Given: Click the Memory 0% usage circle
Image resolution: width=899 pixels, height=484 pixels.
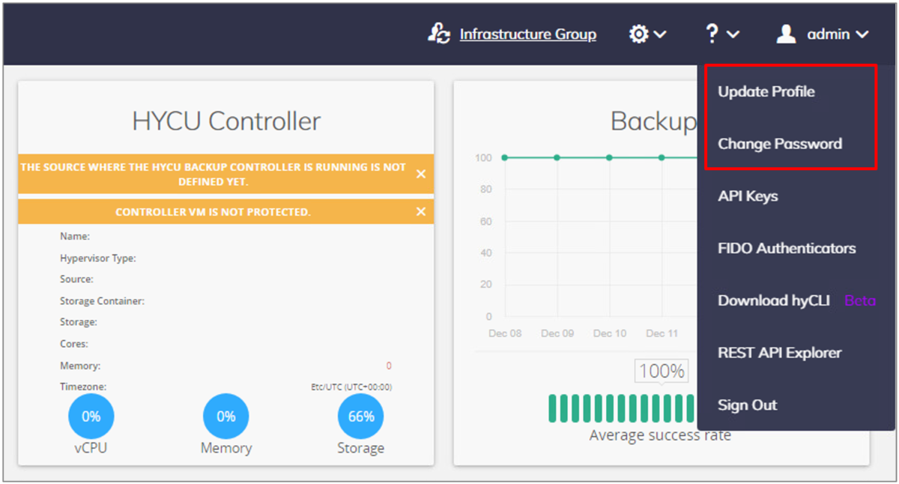Looking at the screenshot, I should [226, 417].
